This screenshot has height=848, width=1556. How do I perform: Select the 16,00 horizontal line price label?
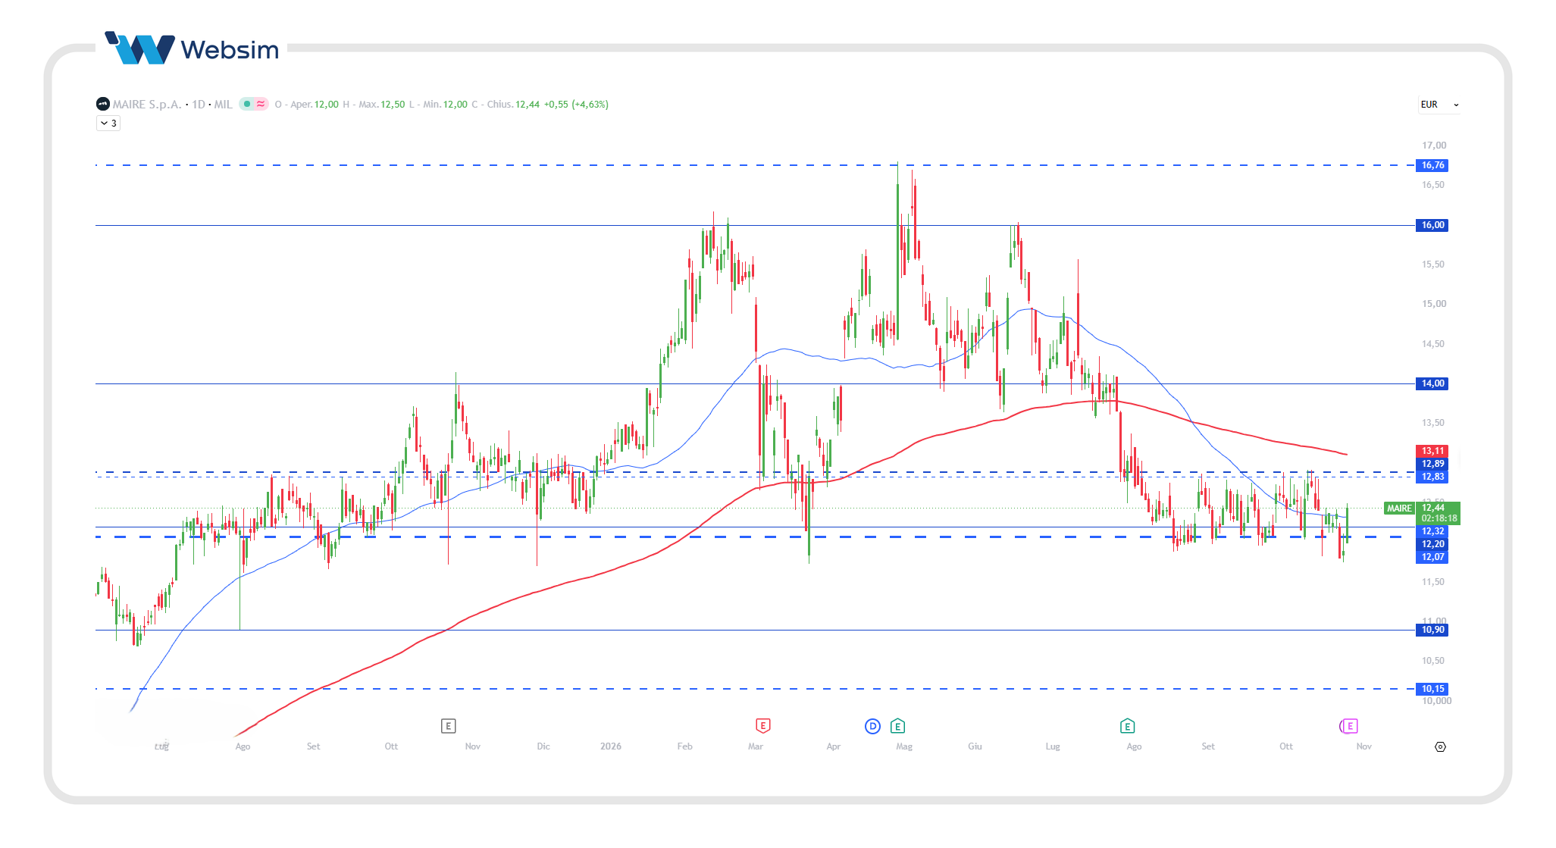pyautogui.click(x=1432, y=225)
